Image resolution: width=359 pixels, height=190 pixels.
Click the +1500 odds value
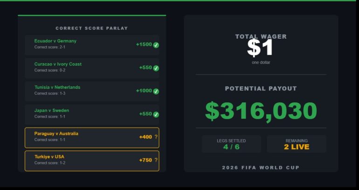[x=144, y=44]
